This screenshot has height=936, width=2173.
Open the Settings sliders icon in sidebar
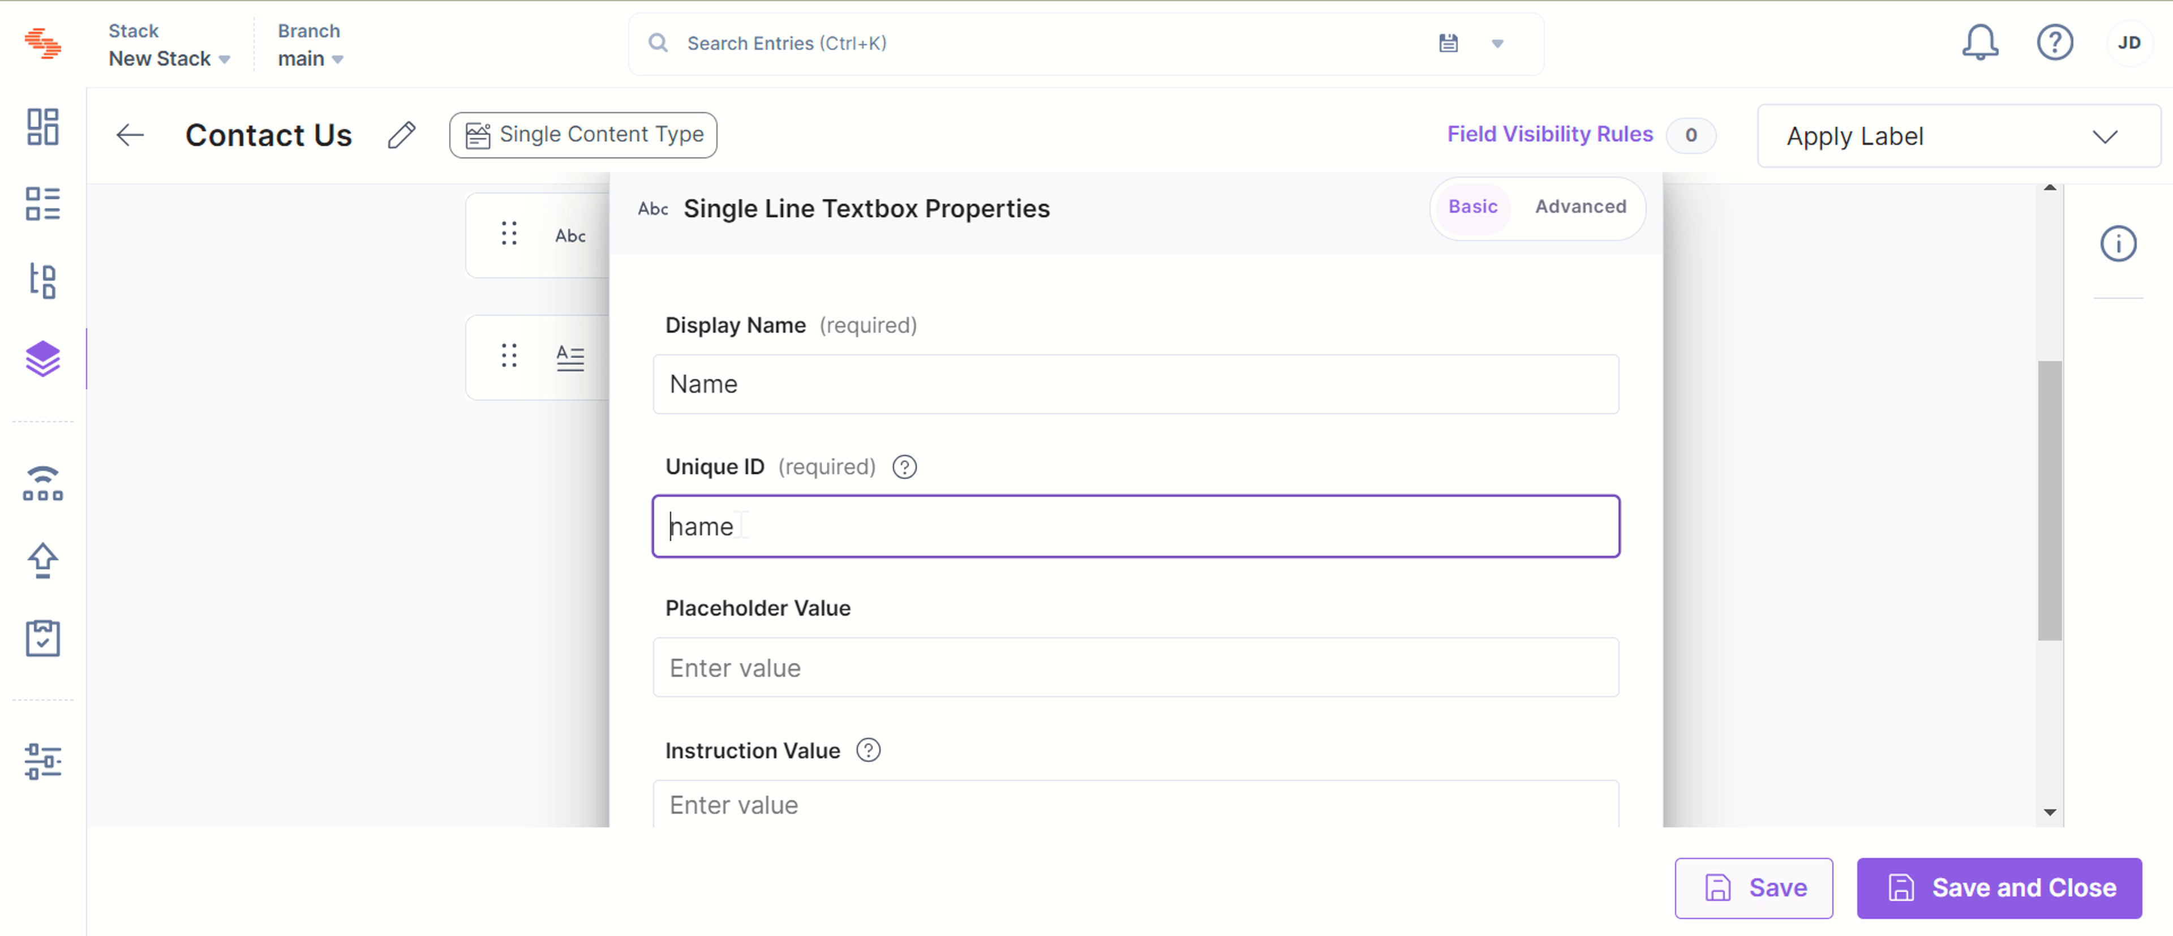[x=42, y=762]
